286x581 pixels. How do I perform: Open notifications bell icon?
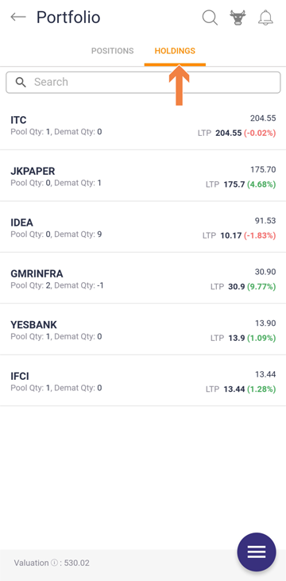tap(265, 17)
